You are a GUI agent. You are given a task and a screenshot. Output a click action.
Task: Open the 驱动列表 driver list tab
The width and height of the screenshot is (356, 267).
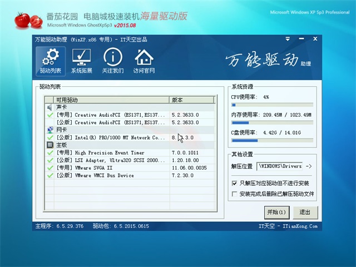[x=51, y=61]
